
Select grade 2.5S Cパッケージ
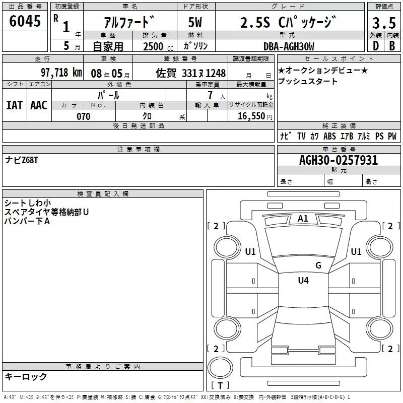pos(288,22)
